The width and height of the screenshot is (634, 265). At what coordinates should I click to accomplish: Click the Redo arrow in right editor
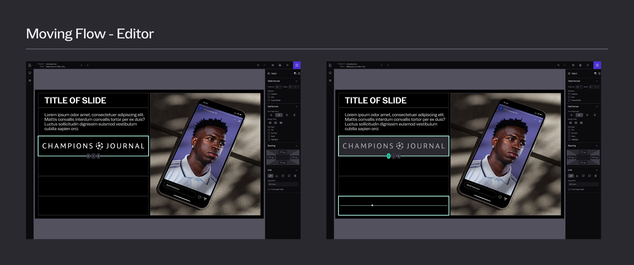tap(565, 65)
